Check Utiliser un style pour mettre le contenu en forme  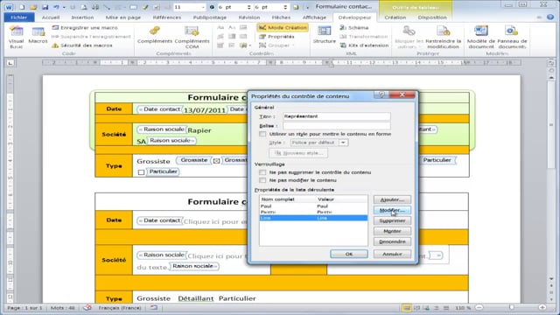[262, 134]
